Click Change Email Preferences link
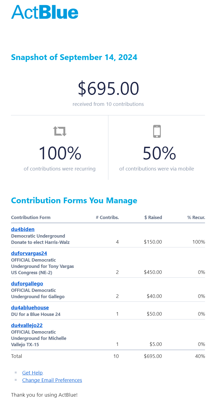The width and height of the screenshot is (208, 401). tap(52, 380)
